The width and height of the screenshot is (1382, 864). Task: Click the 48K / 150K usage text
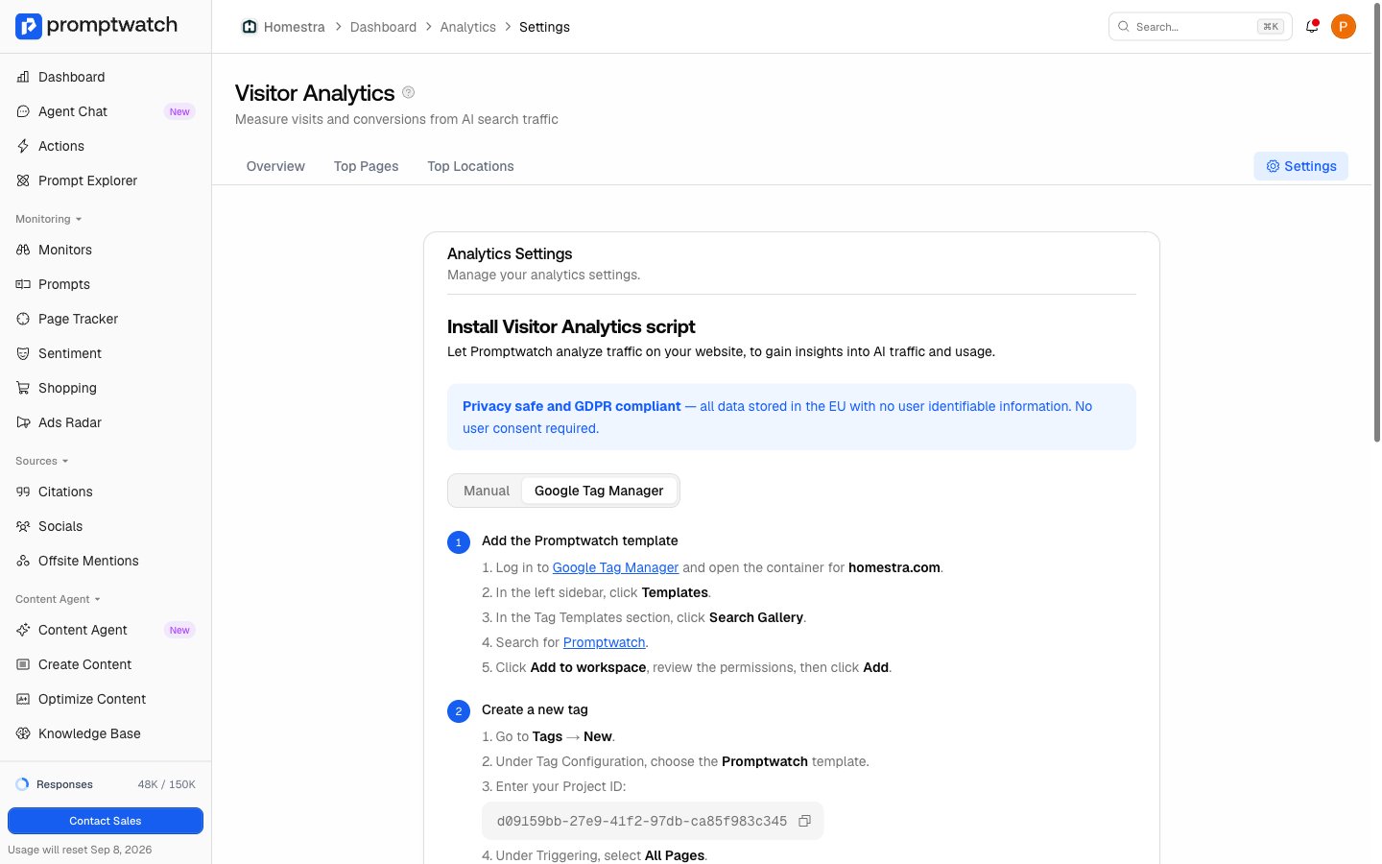(167, 784)
